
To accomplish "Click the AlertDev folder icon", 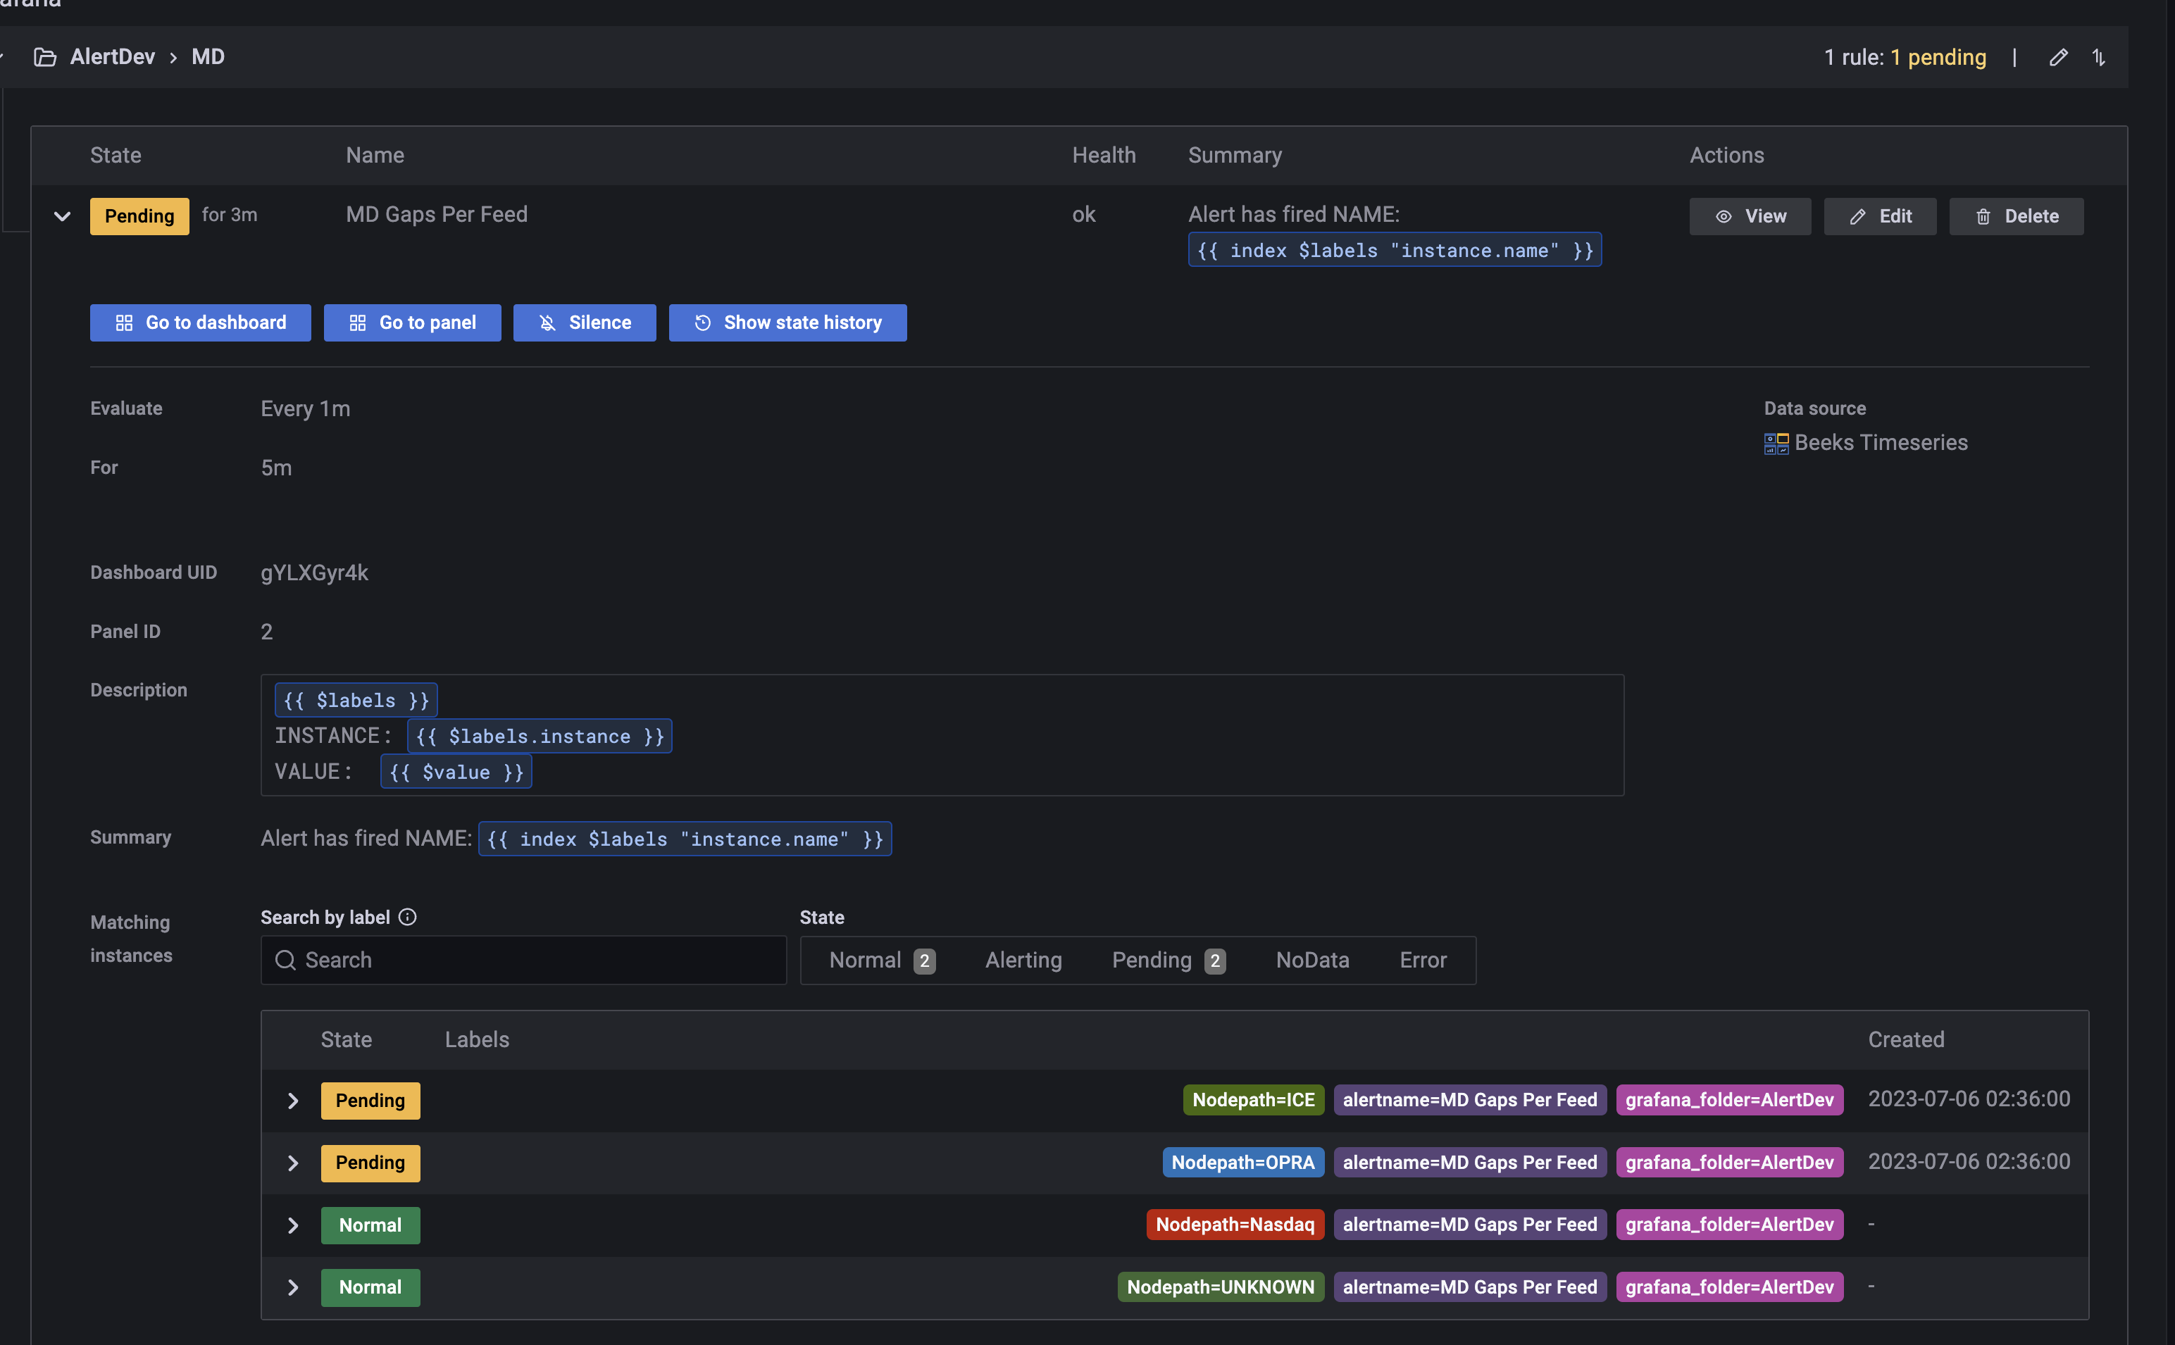I will pos(44,58).
